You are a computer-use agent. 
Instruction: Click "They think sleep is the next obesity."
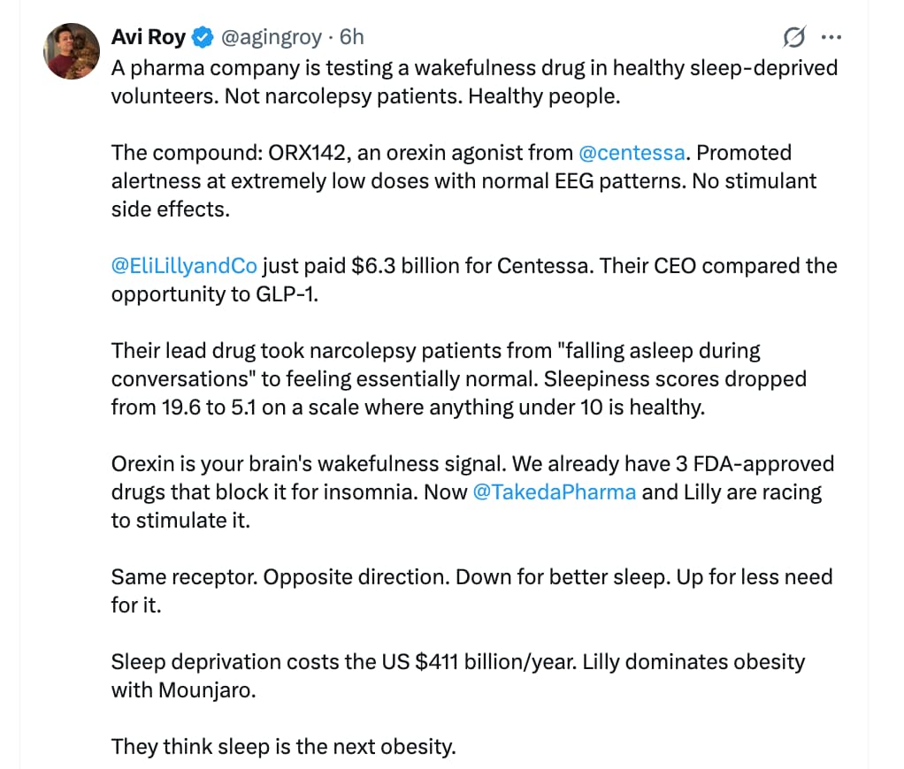[283, 747]
